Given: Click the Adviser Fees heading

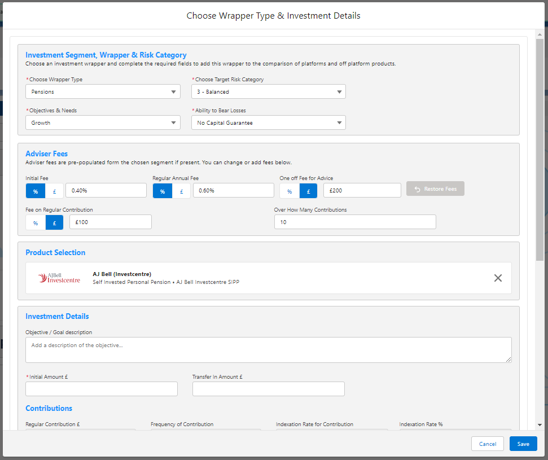Looking at the screenshot, I should (x=46, y=154).
